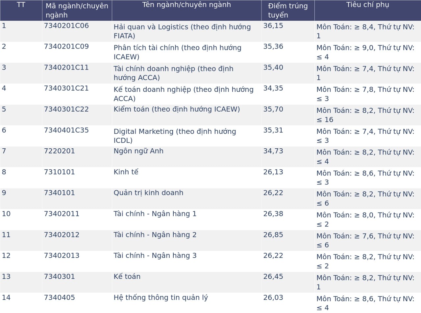Click the 'Mã ngành/chuyên ngành' column header
This screenshot has width=421, height=313.
click(x=77, y=10)
